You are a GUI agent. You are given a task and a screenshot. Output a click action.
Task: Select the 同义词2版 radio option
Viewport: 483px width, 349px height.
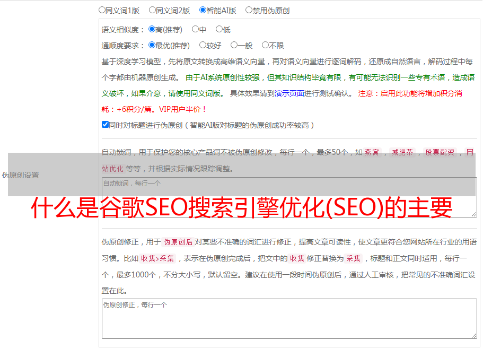click(x=152, y=10)
